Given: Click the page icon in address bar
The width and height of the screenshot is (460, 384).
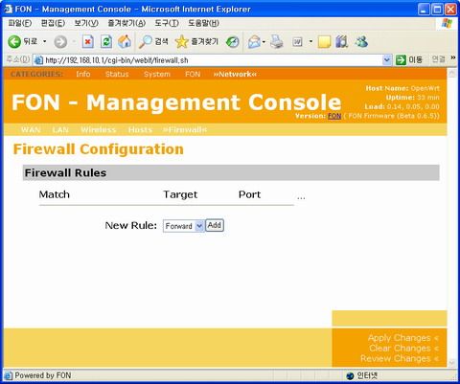Looking at the screenshot, I should 38,60.
